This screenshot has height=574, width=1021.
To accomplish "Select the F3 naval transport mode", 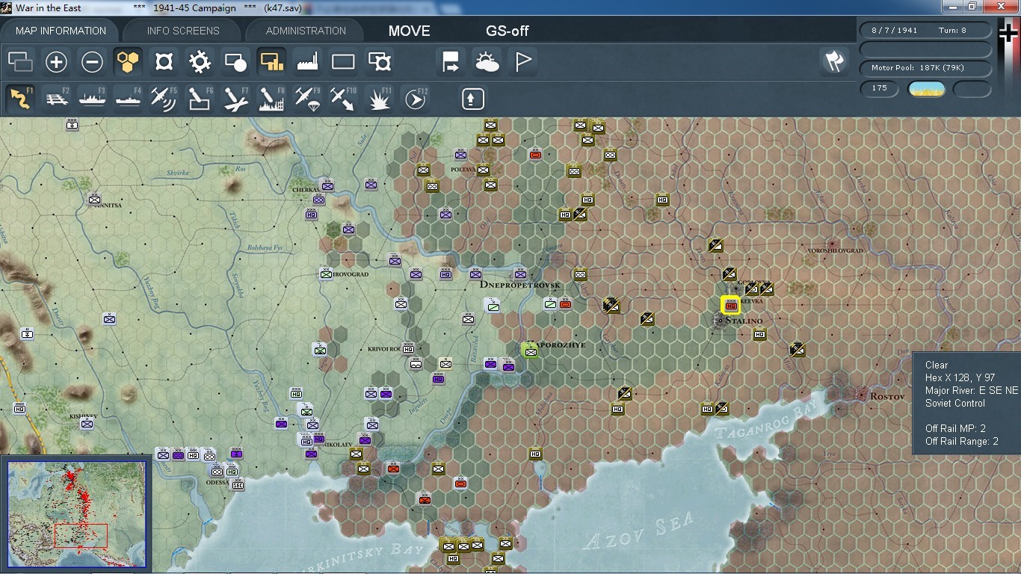I will pyautogui.click(x=92, y=99).
